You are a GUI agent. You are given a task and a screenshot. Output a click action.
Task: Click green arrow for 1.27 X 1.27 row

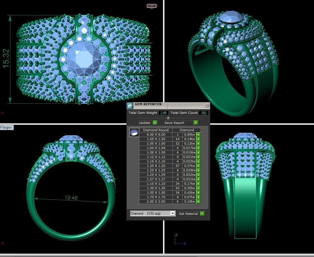198,179
